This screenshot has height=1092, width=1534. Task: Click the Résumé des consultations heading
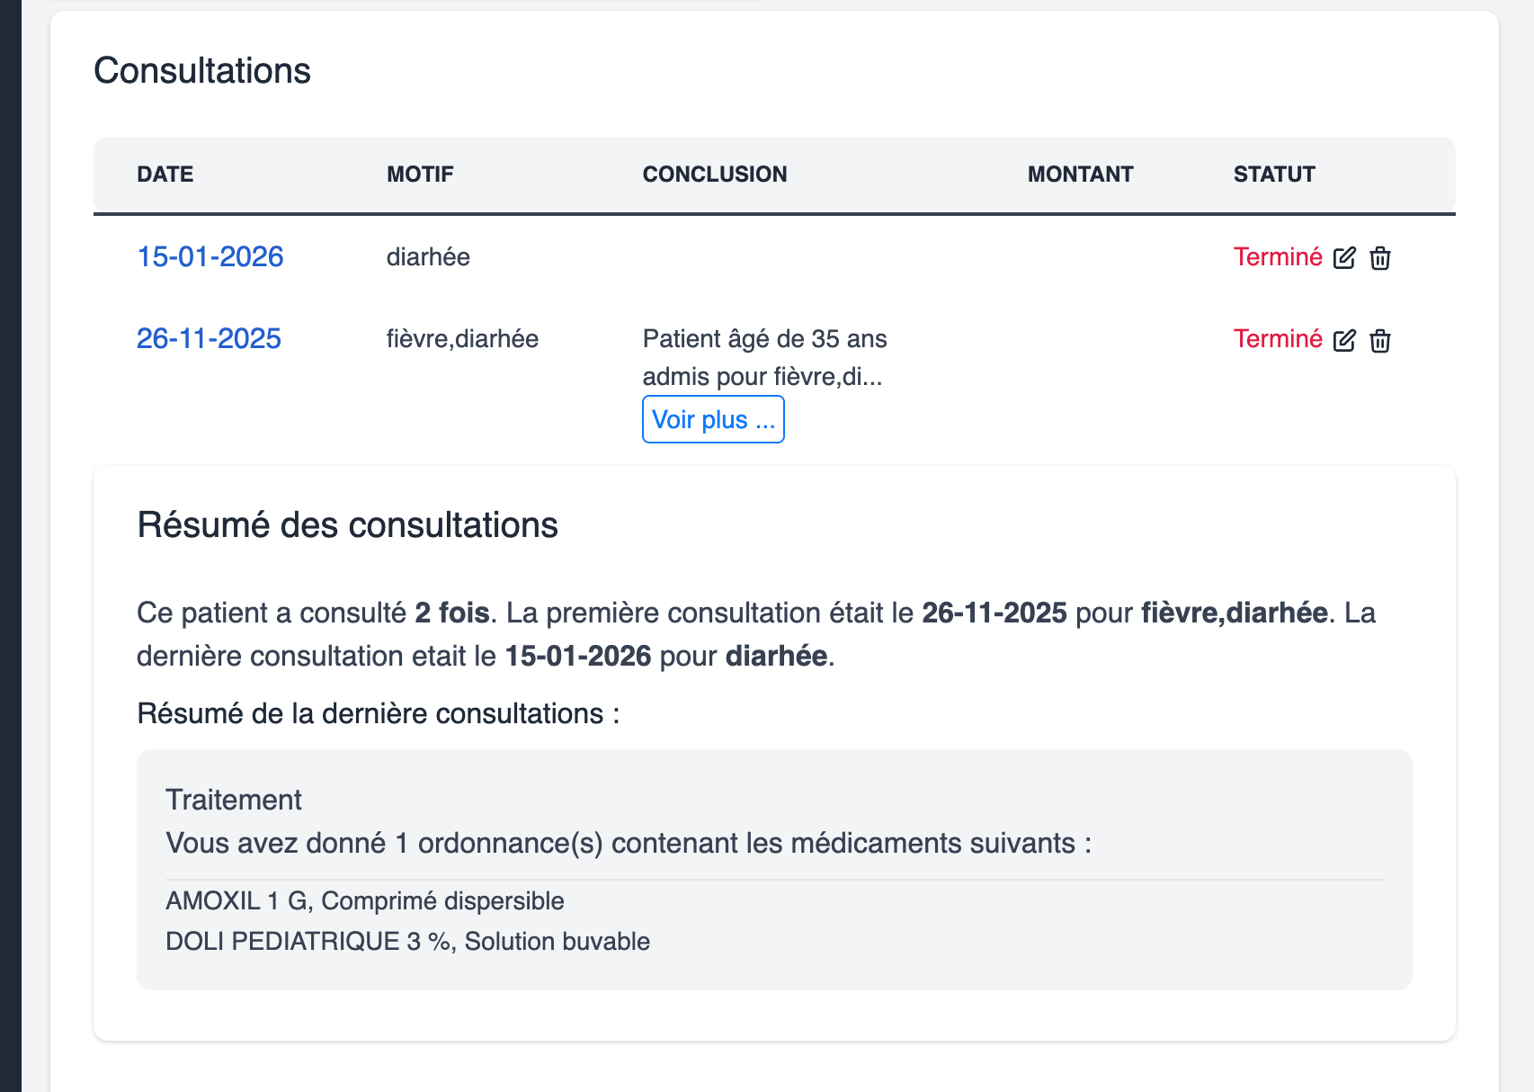347,525
